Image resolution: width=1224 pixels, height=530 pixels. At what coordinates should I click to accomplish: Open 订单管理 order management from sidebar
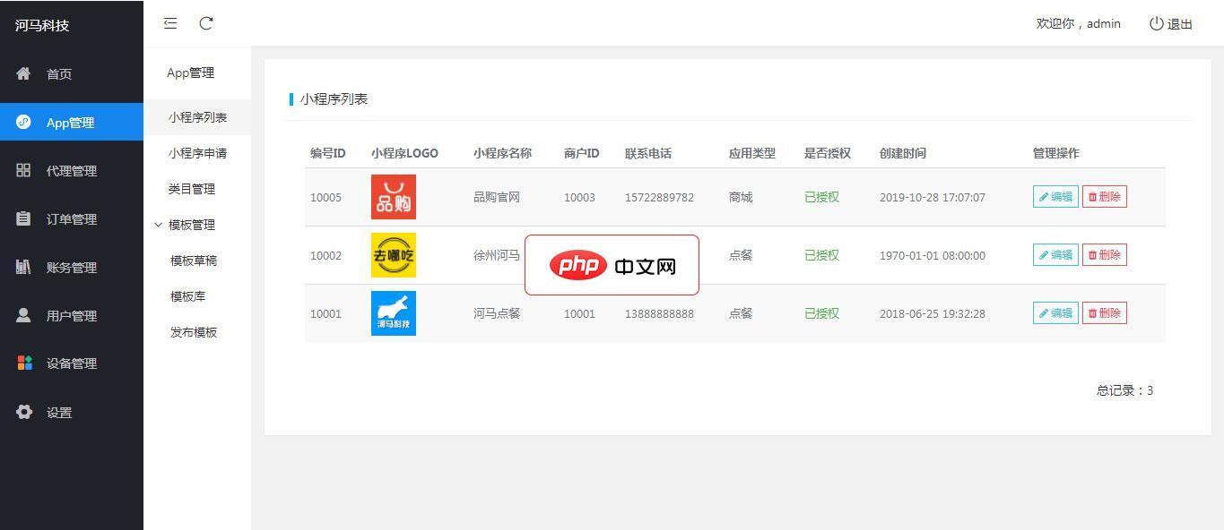[24, 218]
